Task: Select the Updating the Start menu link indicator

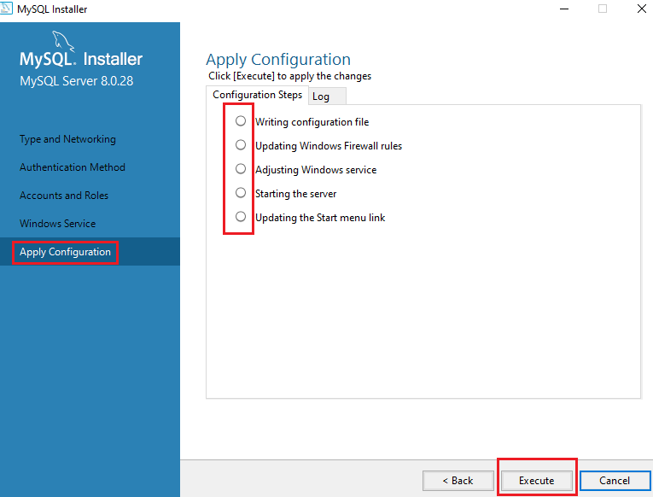Action: point(241,217)
